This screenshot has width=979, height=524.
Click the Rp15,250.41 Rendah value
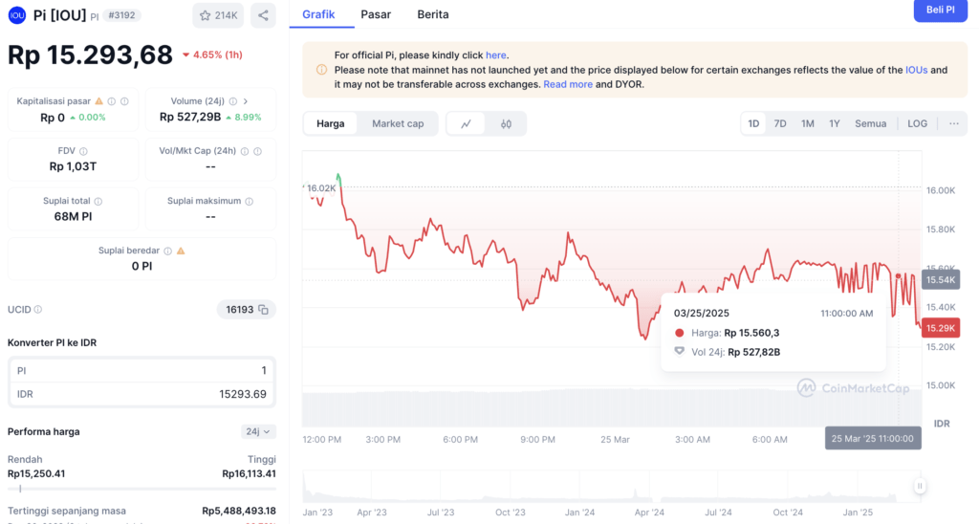(36, 474)
